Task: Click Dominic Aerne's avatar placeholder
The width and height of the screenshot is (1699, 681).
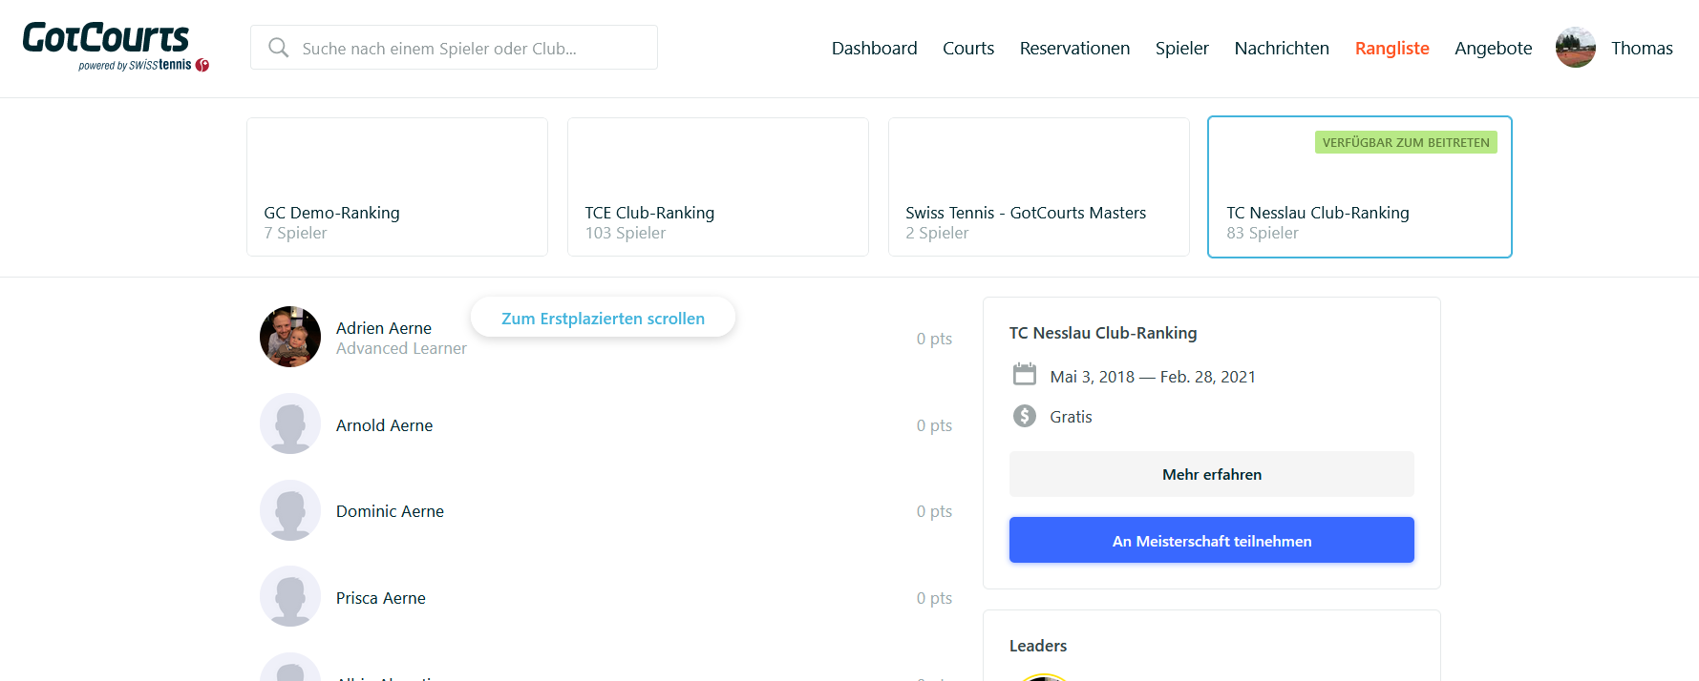Action: click(290, 510)
